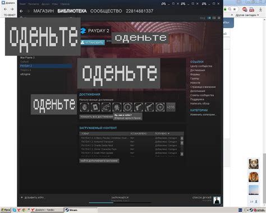Click the УСТАНОВИТЬ button for PAYDAY 2
This screenshot has width=266, height=213.
tap(93, 43)
